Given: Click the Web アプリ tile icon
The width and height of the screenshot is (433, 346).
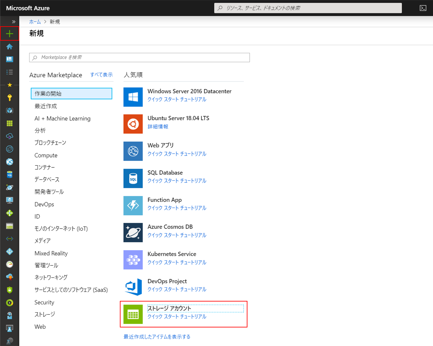Looking at the screenshot, I should click(x=133, y=151).
